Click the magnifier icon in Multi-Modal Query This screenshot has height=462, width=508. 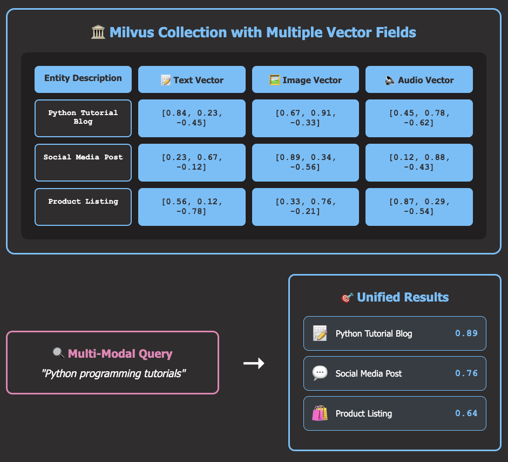58,354
